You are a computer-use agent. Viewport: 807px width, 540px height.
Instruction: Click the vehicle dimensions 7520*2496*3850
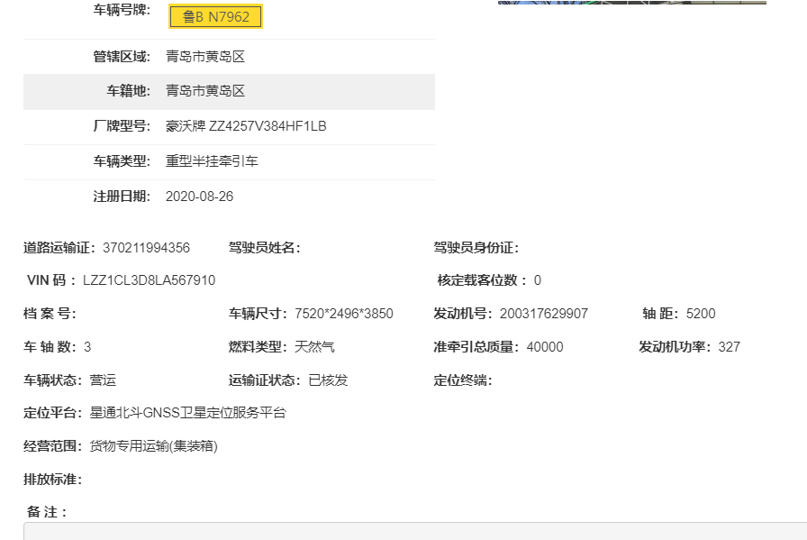click(344, 314)
